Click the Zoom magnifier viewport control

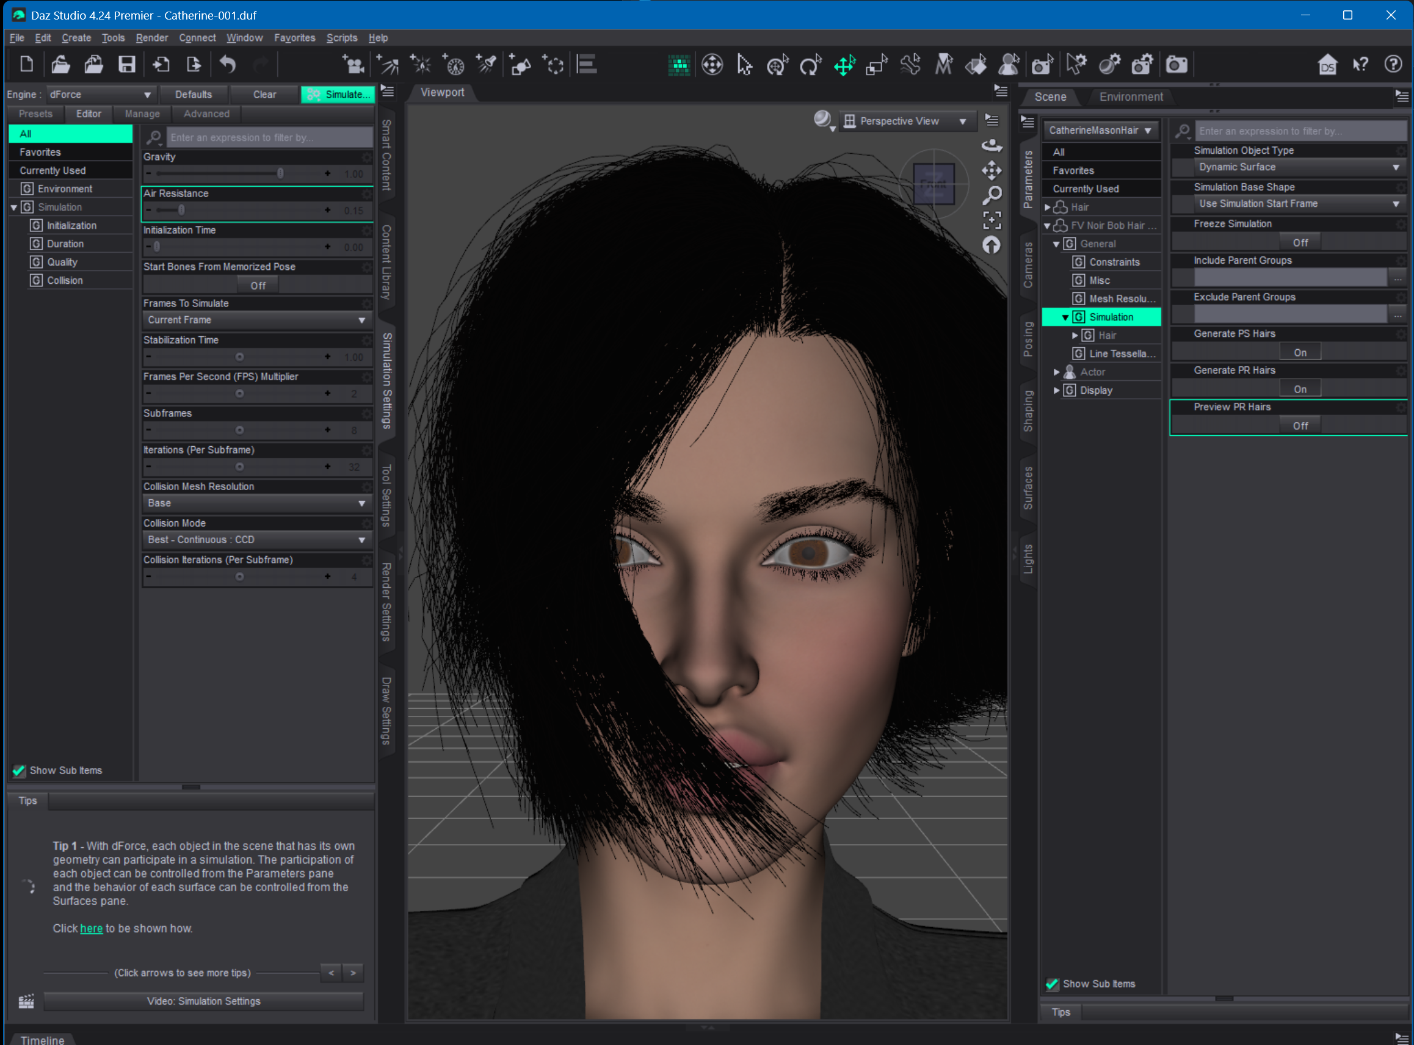pyautogui.click(x=992, y=195)
